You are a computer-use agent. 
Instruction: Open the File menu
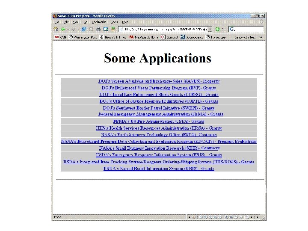[x=57, y=22]
